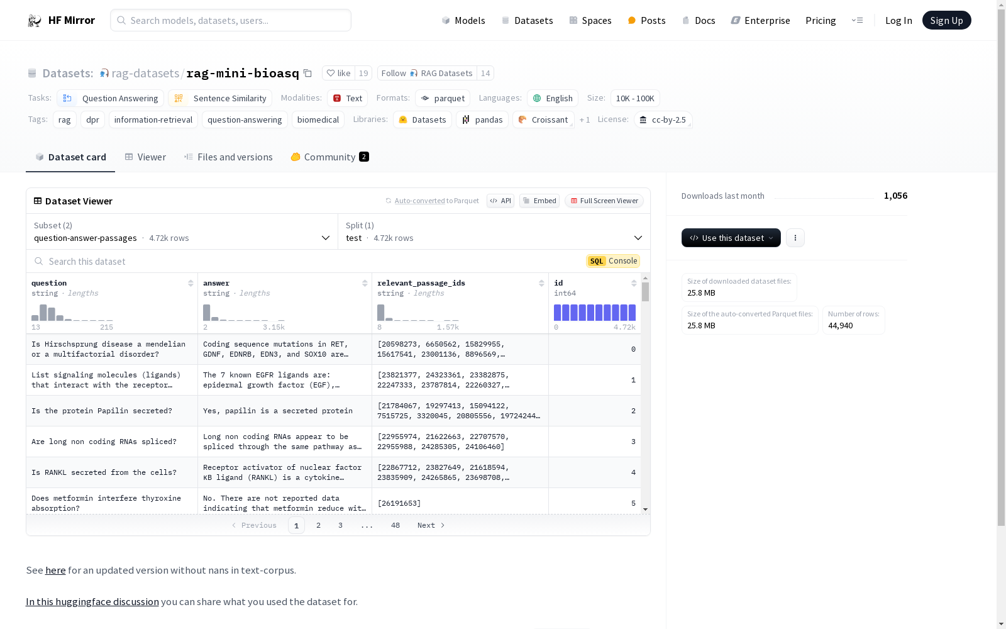Open the API button in Dataset Viewer
The height and width of the screenshot is (629, 1006).
click(x=500, y=201)
